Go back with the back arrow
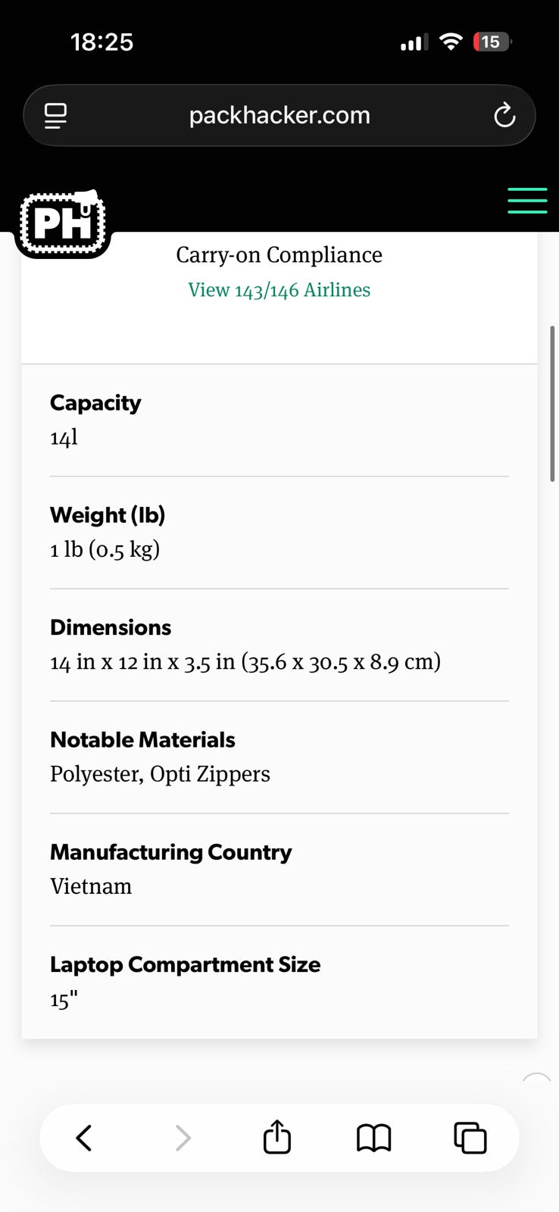The height and width of the screenshot is (1212, 559). tap(84, 1138)
